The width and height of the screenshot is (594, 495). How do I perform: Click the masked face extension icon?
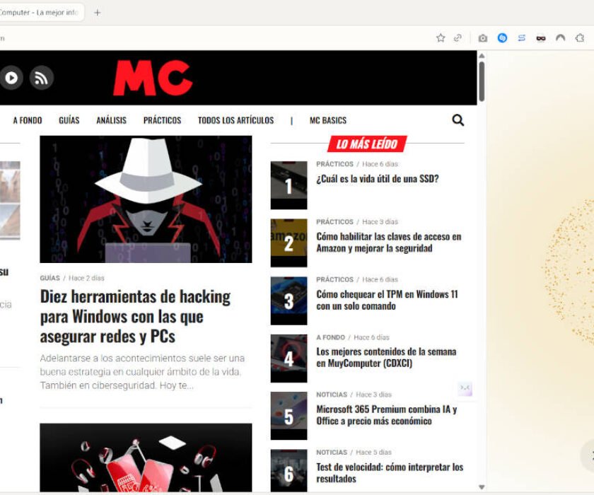pyautogui.click(x=541, y=38)
